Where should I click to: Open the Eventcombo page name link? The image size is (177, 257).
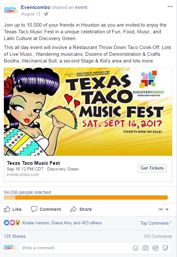[x=36, y=7]
